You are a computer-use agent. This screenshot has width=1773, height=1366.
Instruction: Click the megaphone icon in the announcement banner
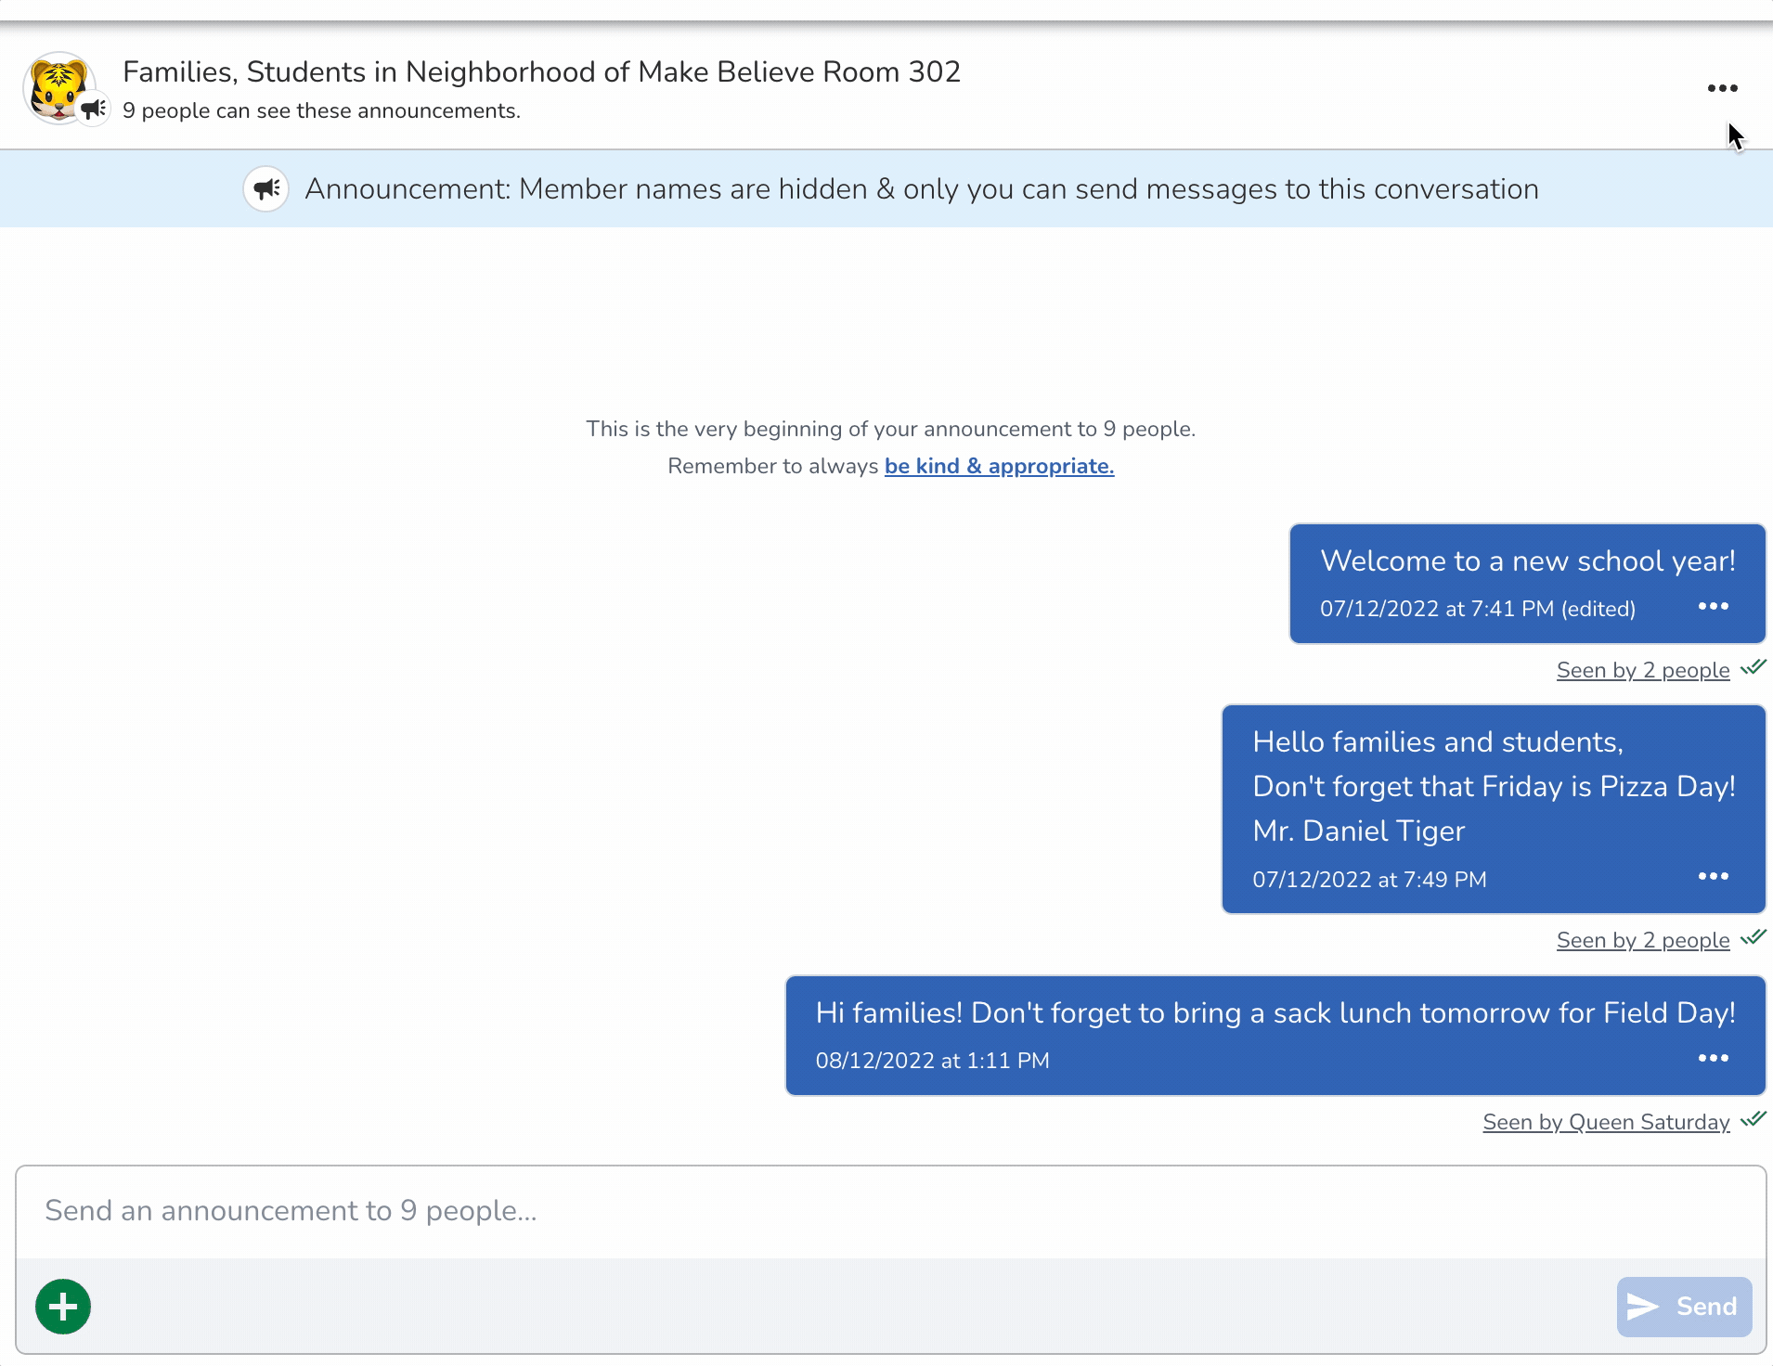tap(266, 189)
